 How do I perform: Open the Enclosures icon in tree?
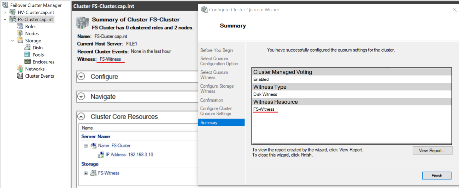pyautogui.click(x=27, y=62)
